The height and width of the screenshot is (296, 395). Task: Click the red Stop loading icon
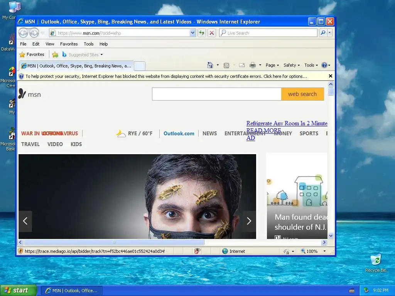(x=212, y=33)
